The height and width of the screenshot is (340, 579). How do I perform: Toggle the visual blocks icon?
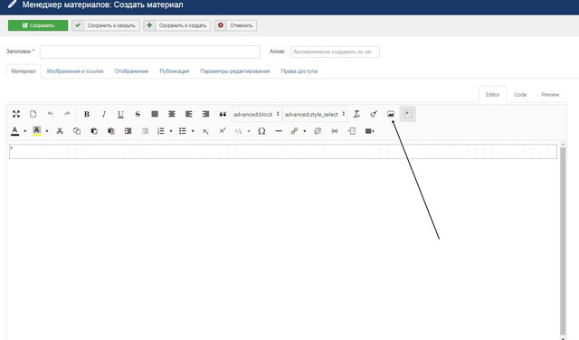tap(408, 114)
